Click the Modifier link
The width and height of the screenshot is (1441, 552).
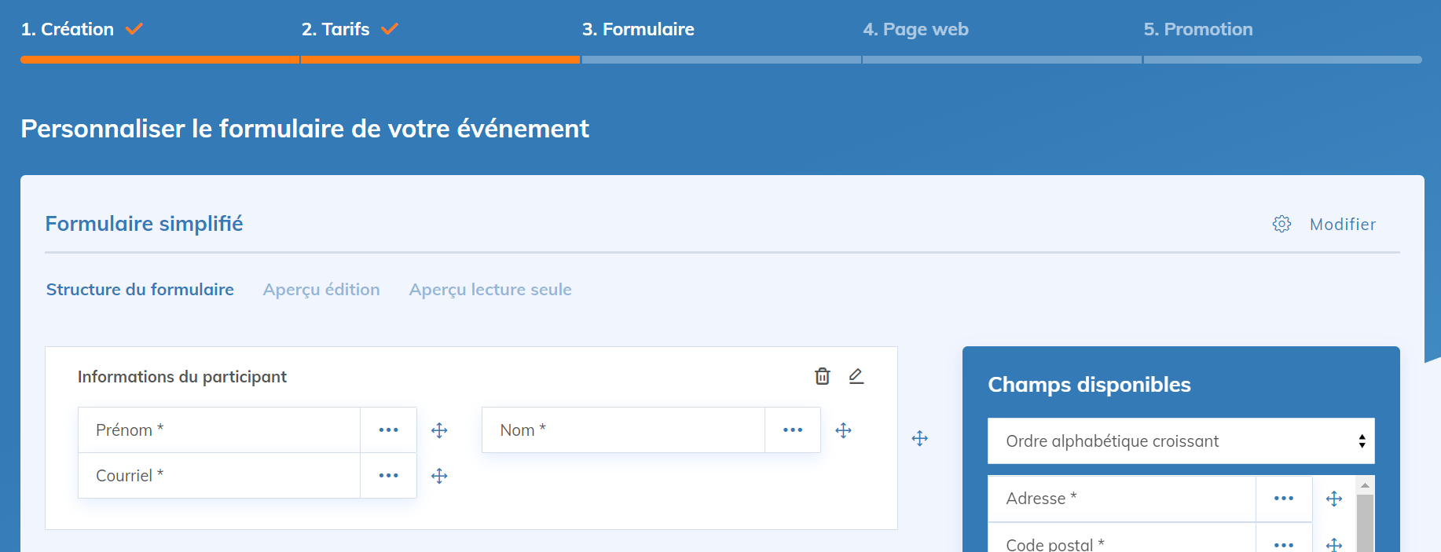pos(1342,225)
